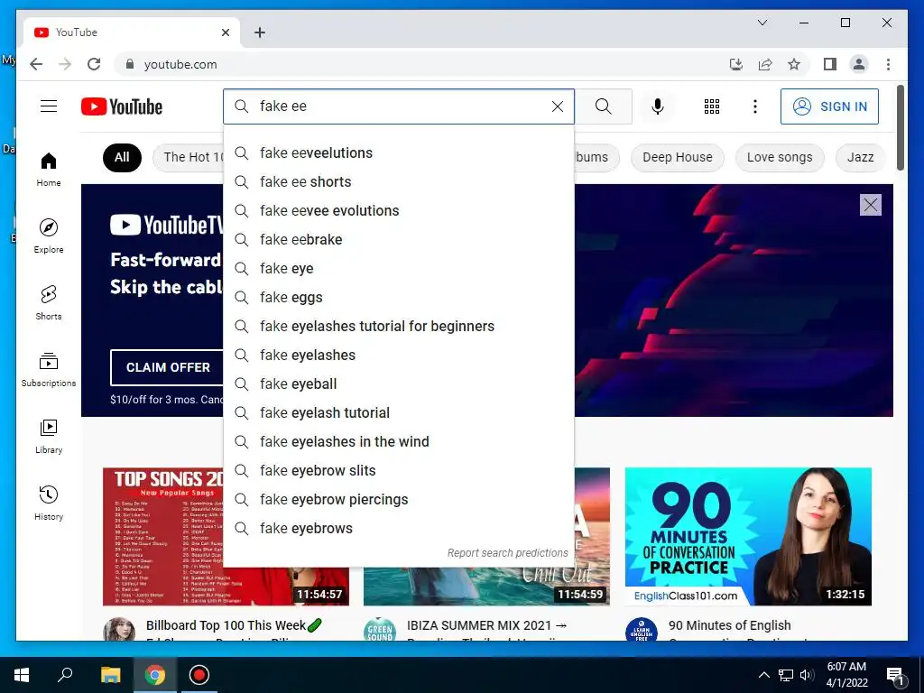Open Explore in the sidebar

coord(49,236)
